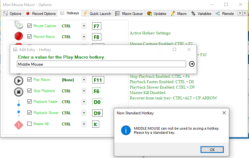Click 'Master Kill Disabled' status text
The height and width of the screenshot is (158, 249).
pos(148,93)
